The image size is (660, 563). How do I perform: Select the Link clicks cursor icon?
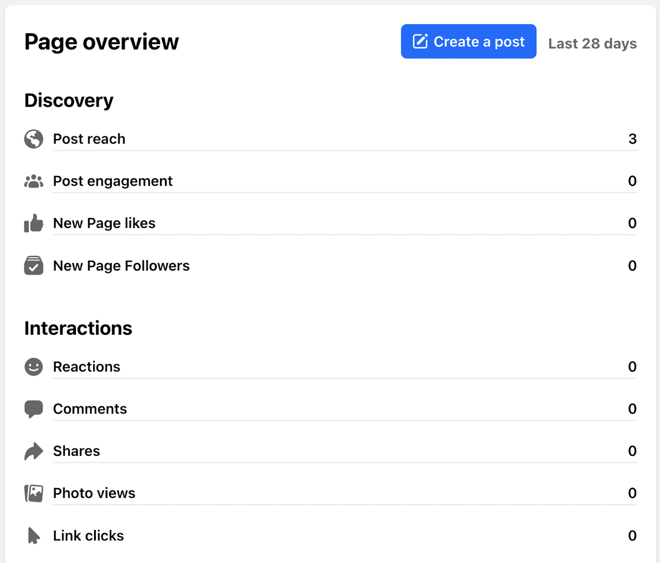(x=33, y=535)
